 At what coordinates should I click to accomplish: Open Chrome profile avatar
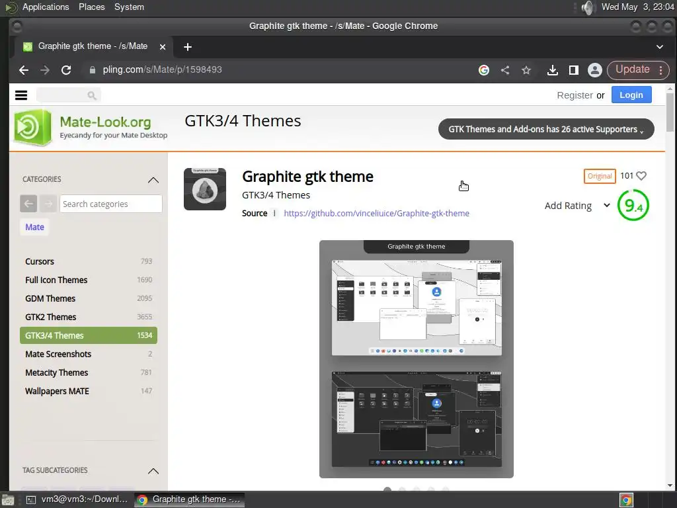point(594,70)
